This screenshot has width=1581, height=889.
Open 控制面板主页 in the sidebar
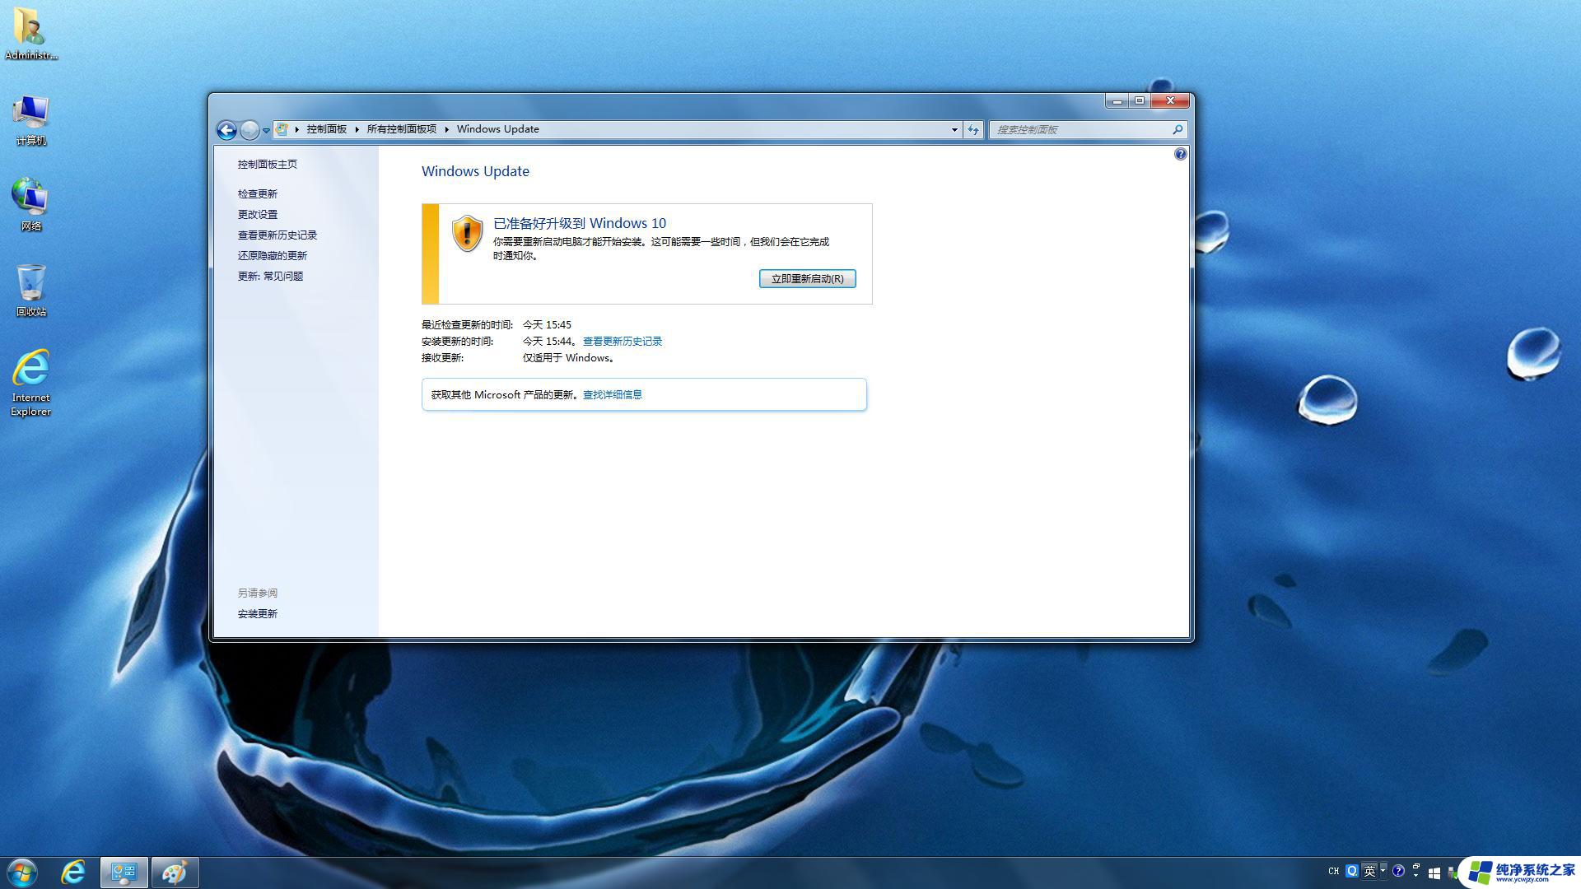coord(268,165)
